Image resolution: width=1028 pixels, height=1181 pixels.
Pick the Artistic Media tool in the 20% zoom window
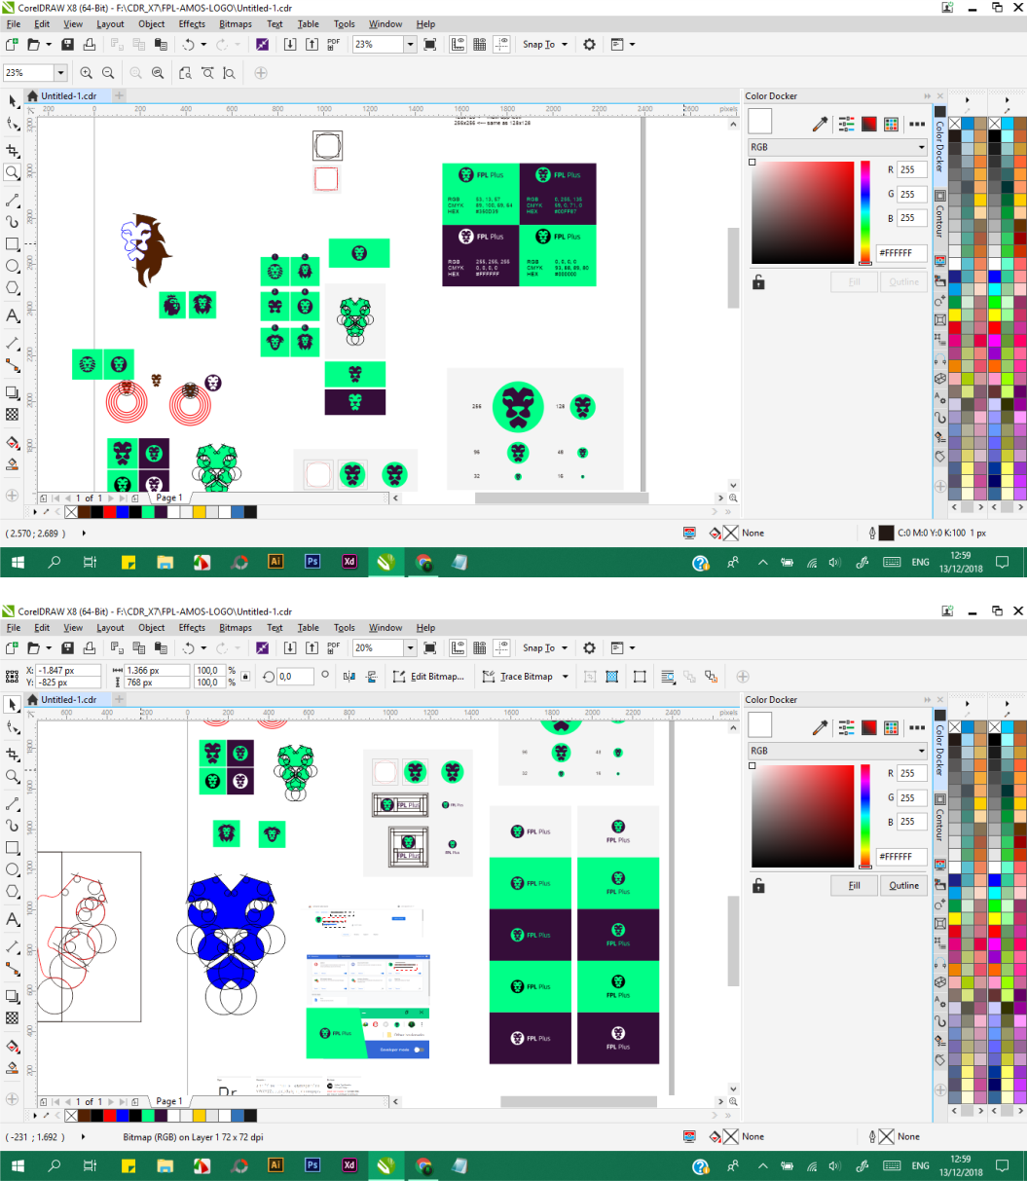coord(13,825)
